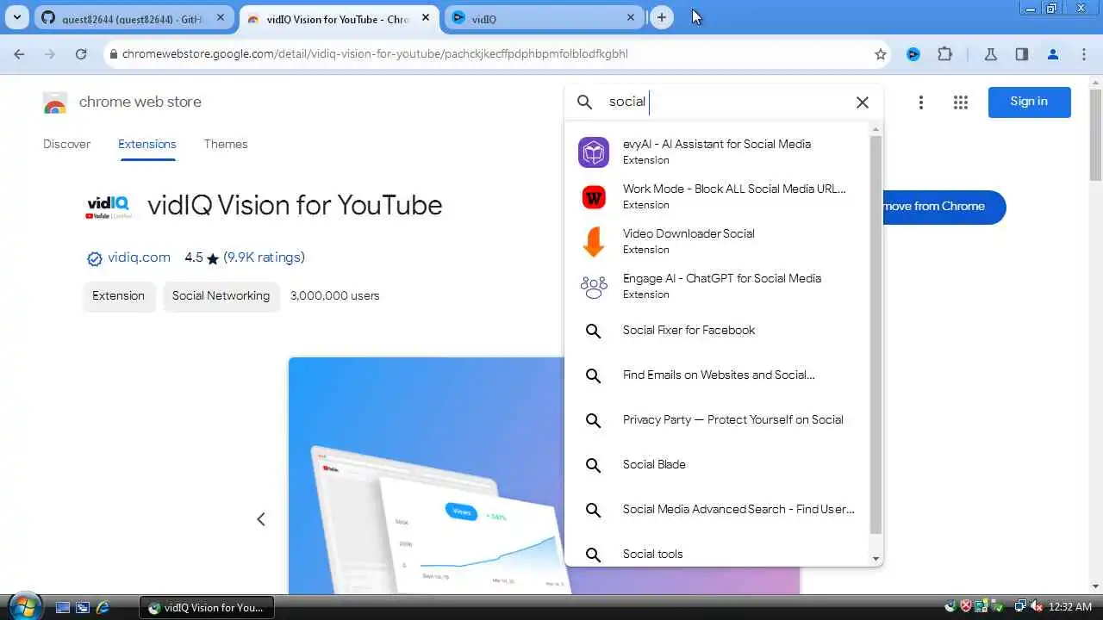This screenshot has height=620, width=1103.
Task: Select the vidIQ Vision taskbar button
Action: [x=207, y=607]
